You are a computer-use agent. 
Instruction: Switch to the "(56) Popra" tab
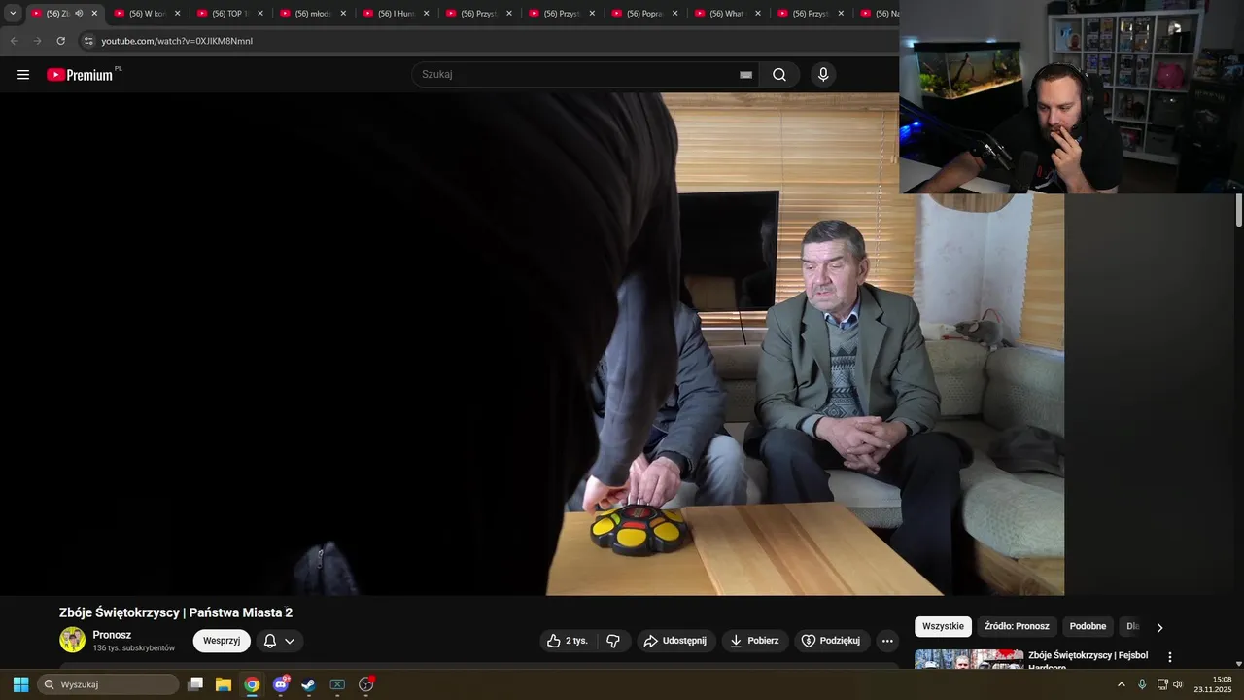[643, 14]
